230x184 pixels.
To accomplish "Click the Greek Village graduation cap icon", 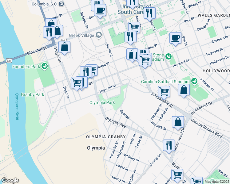I will point(99,35).
